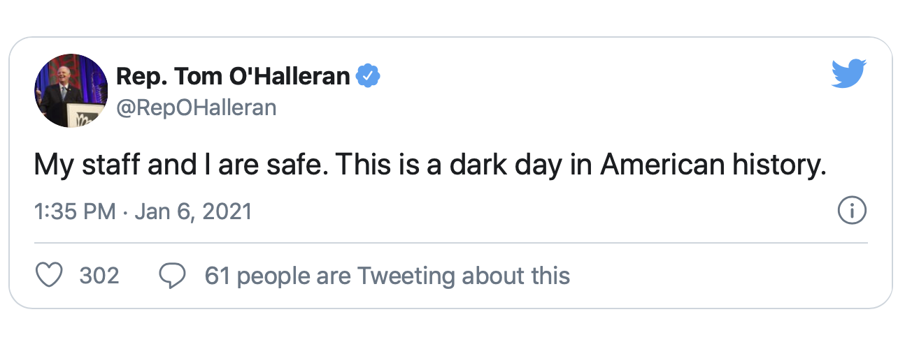Click the display name Rep. Tom O'Halleran

[x=233, y=76]
